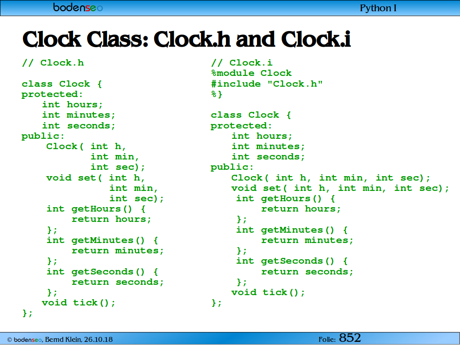Screen dimensions: 460x345
Task: Click "void tick();" in the Clock.h listing
Action: tap(79, 303)
